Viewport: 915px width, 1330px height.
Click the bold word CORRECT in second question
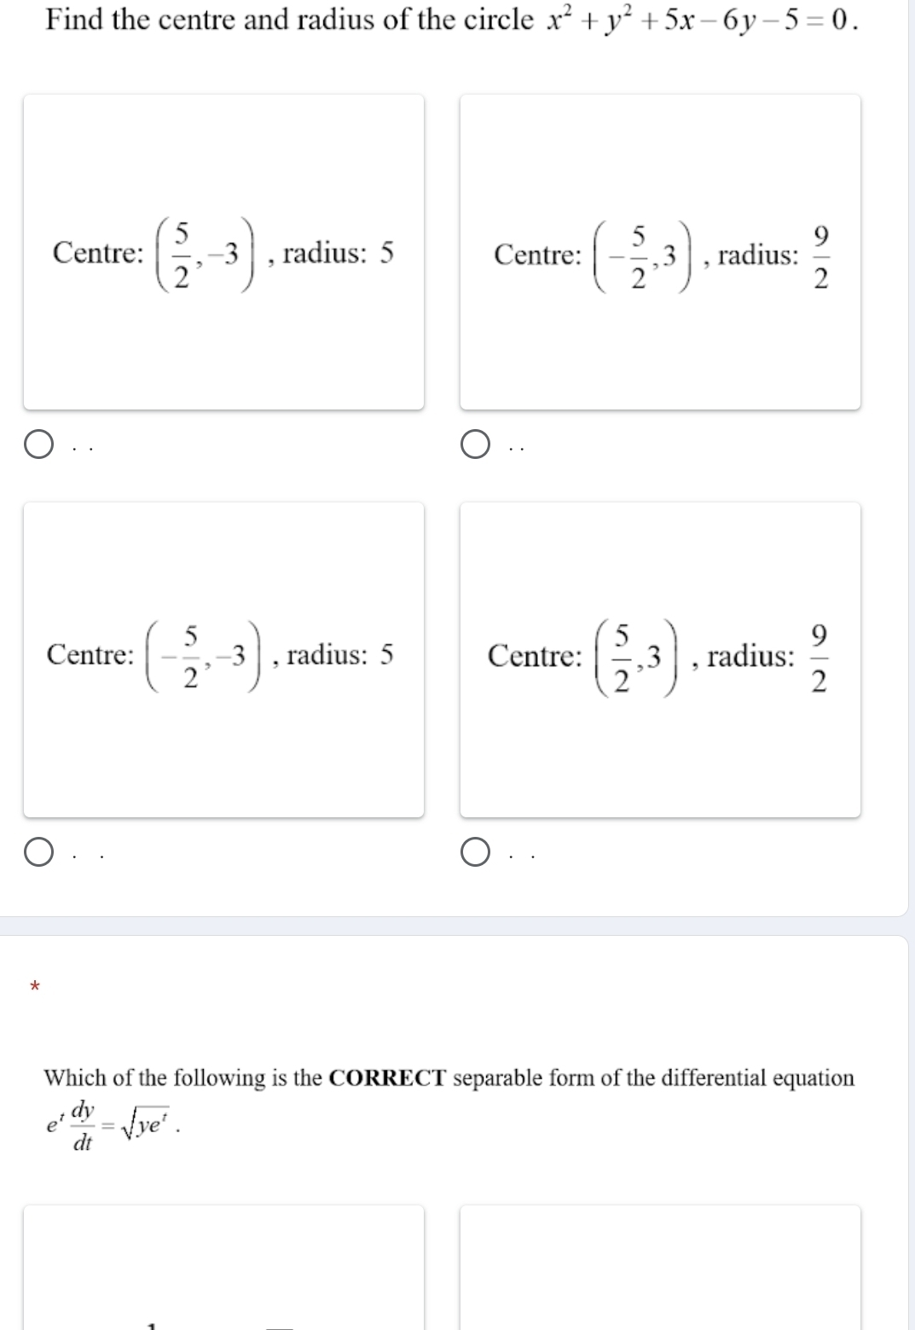[x=387, y=1078]
